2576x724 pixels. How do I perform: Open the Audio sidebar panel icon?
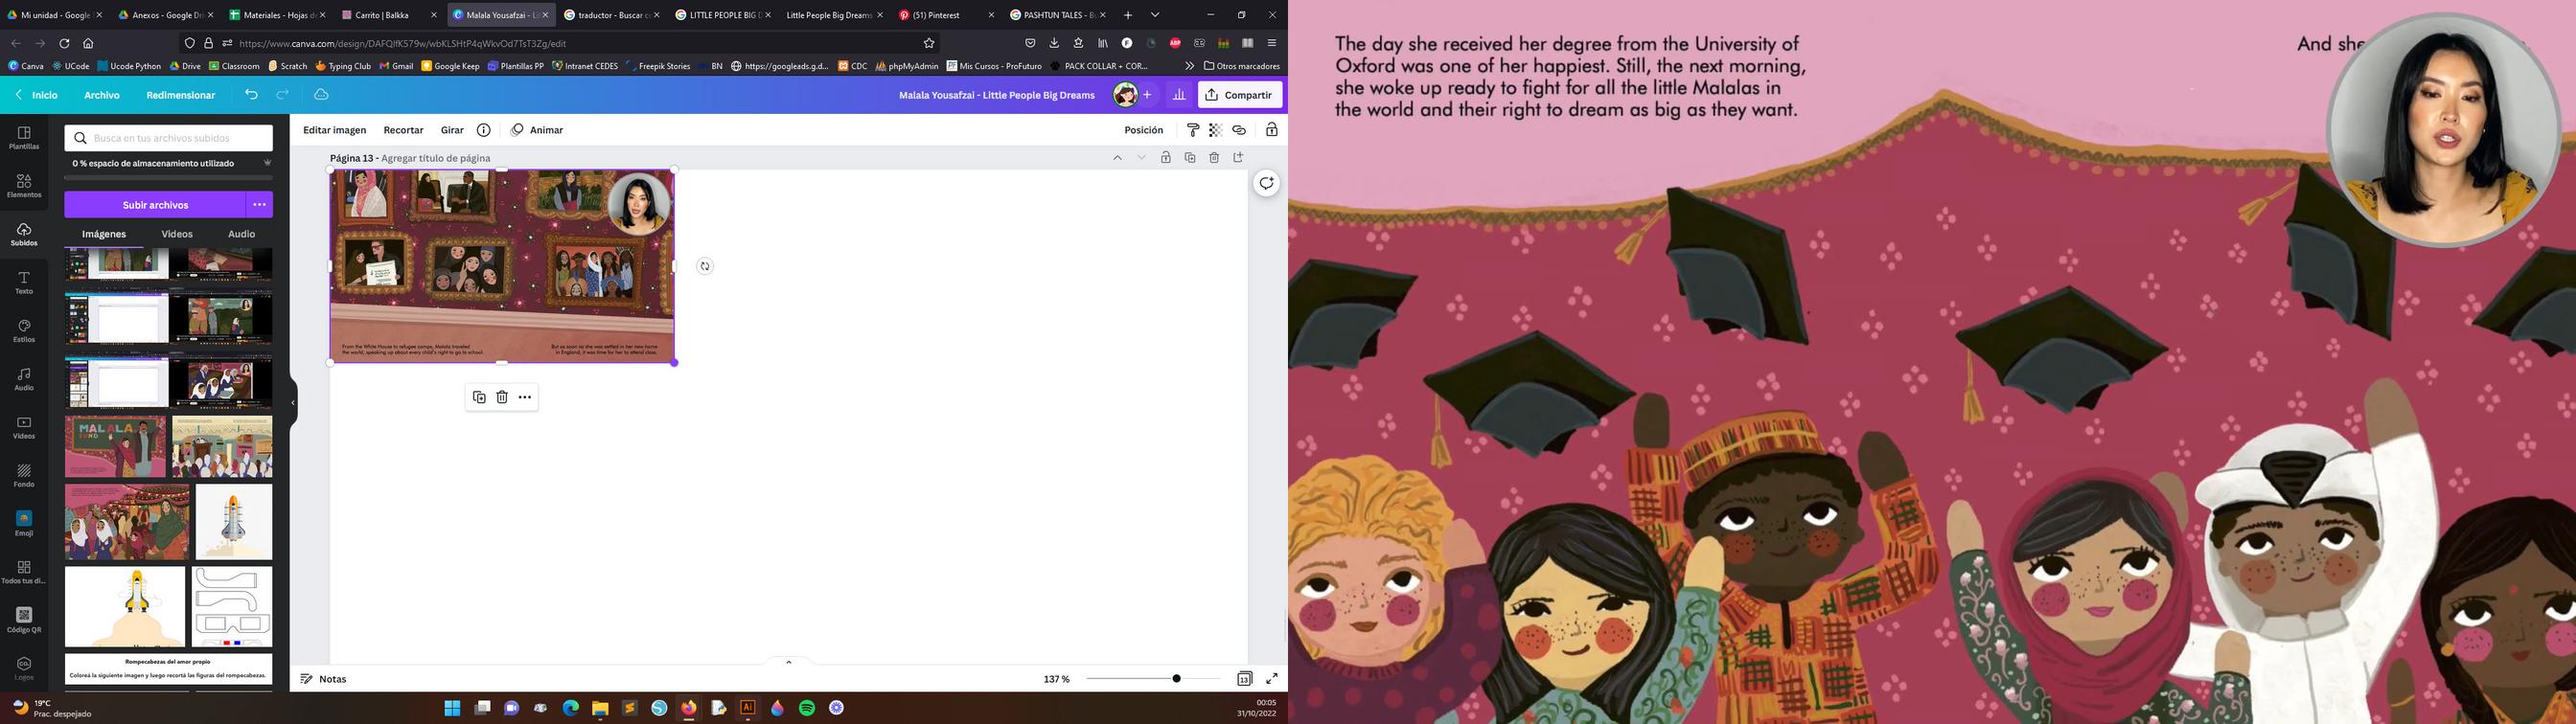coord(24,379)
